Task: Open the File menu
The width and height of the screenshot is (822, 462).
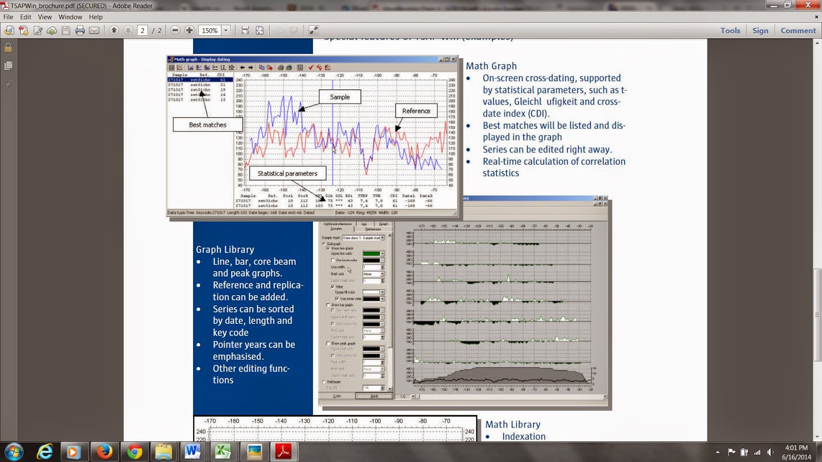Action: [8, 17]
